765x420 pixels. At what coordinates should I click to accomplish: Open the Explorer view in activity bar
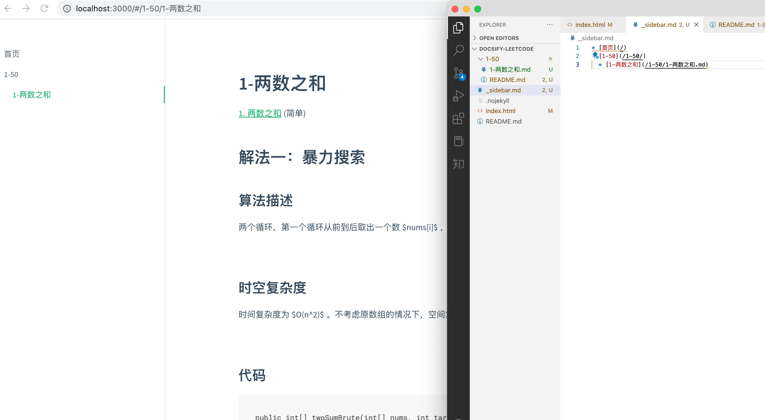pos(458,27)
